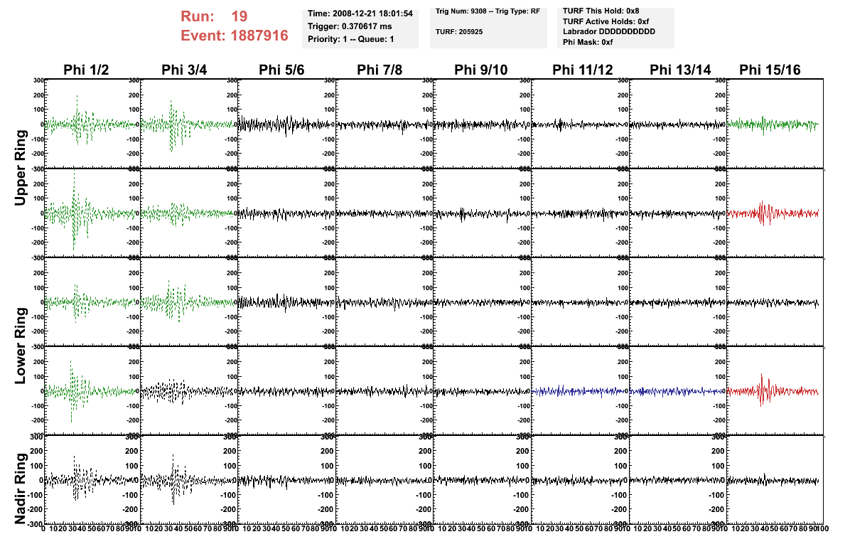Click the "Upper Ring" row label
Viewport: 850px width, 549px height.
click(x=20, y=168)
